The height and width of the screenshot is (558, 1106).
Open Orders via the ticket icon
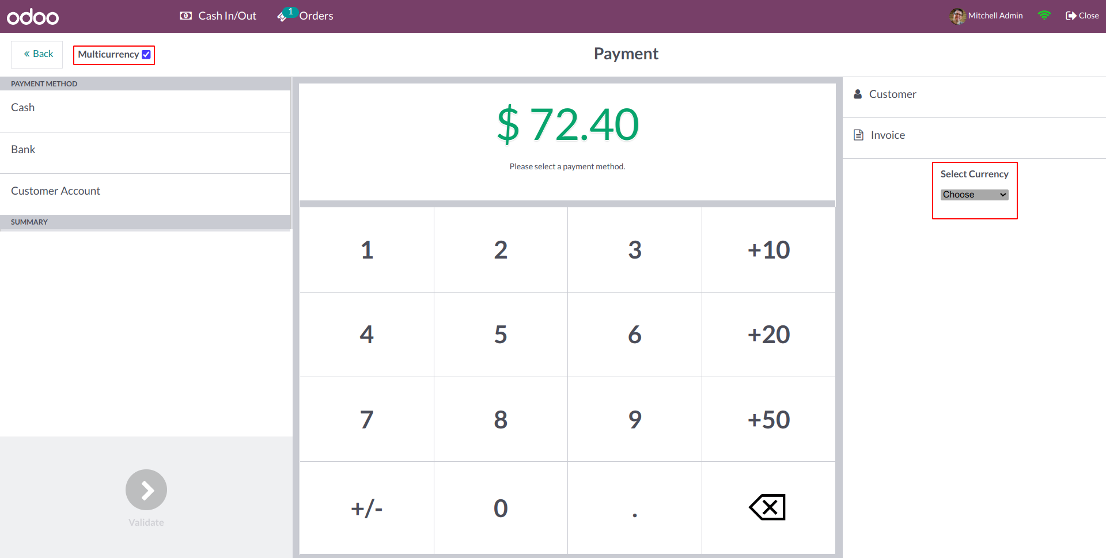pyautogui.click(x=282, y=16)
